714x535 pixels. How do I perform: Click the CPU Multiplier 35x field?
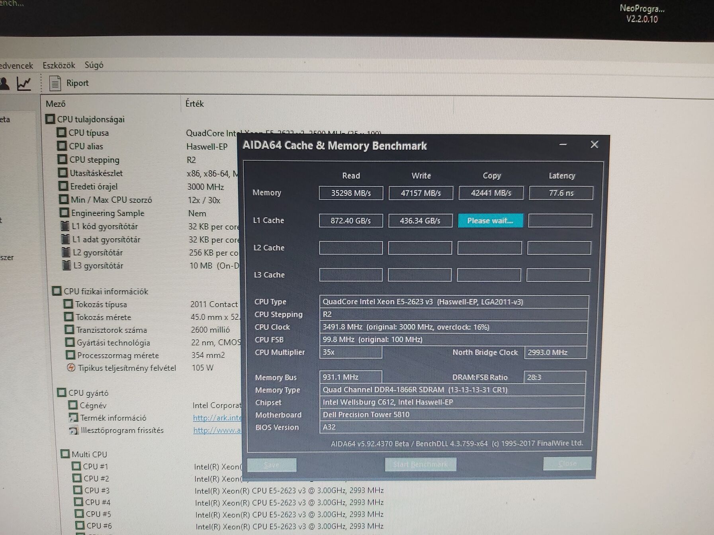(x=351, y=352)
